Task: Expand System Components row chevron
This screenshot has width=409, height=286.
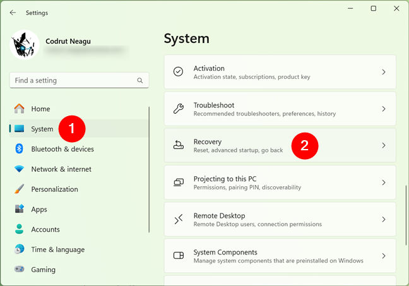Action: 384,256
